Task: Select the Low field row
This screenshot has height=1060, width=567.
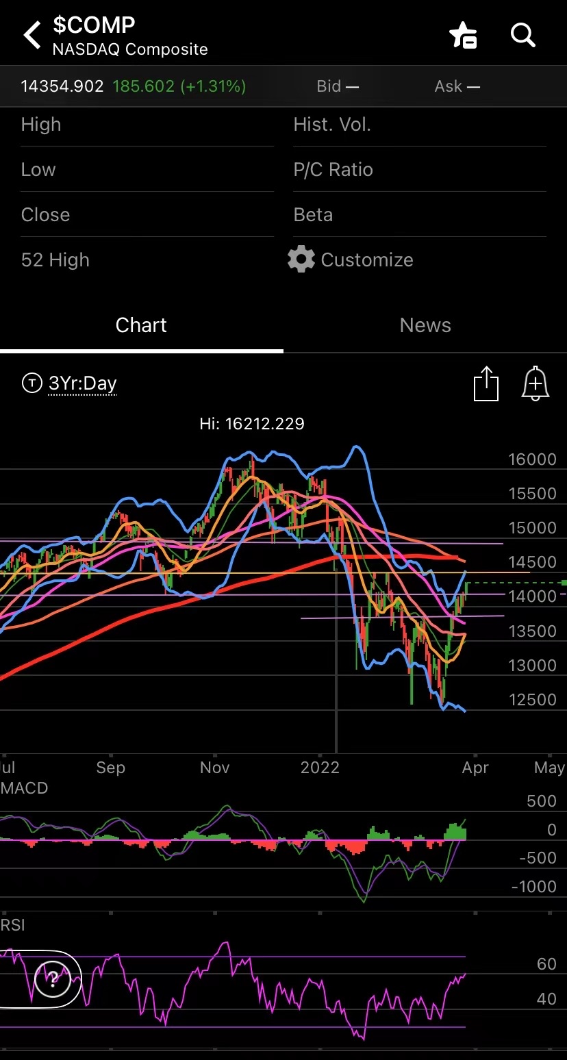Action: point(147,170)
